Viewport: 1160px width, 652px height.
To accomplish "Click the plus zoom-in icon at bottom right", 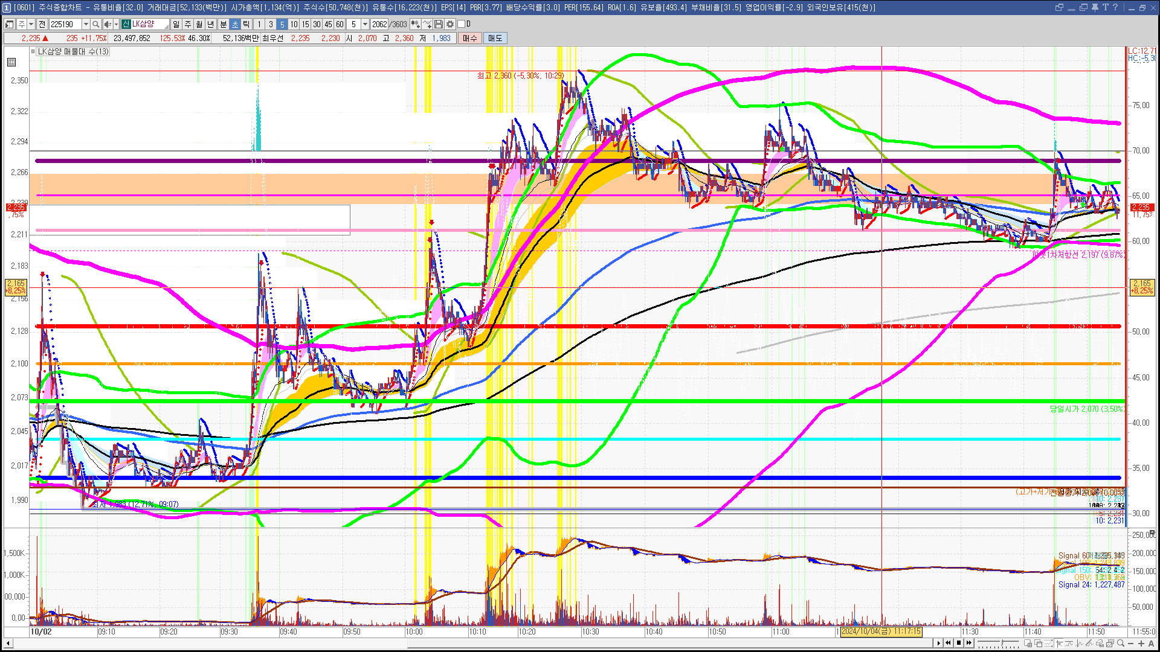I will (1141, 643).
